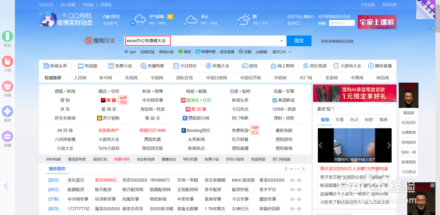Click 换一换 in the 财经 row
Image resolution: width=440 pixels, height=215 pixels.
(296, 190)
